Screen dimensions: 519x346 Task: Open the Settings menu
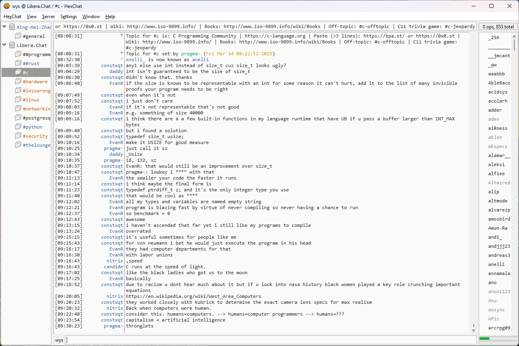[x=68, y=17]
